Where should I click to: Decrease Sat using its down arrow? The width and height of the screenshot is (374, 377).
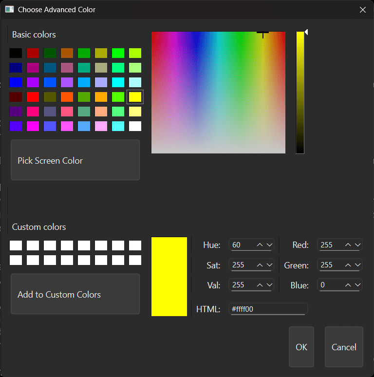tap(269, 265)
